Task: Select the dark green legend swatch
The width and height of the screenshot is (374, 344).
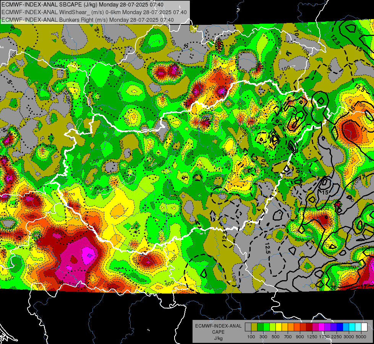Action: [x=260, y=327]
